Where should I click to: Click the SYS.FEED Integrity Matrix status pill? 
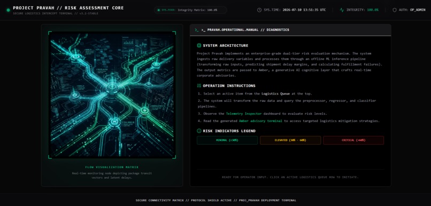pyautogui.click(x=190, y=10)
